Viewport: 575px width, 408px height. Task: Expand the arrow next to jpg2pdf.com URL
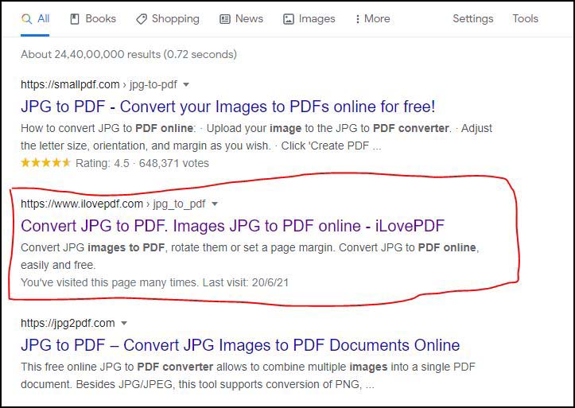124,324
